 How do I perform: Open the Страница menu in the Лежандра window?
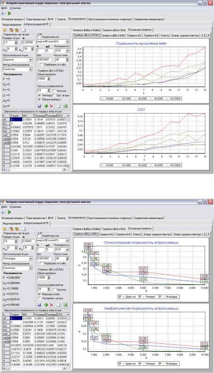(16, 207)
